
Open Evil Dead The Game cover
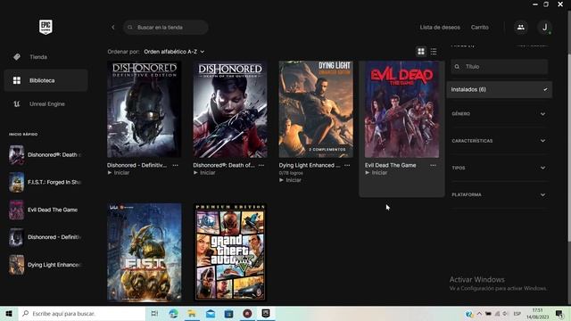tap(402, 109)
